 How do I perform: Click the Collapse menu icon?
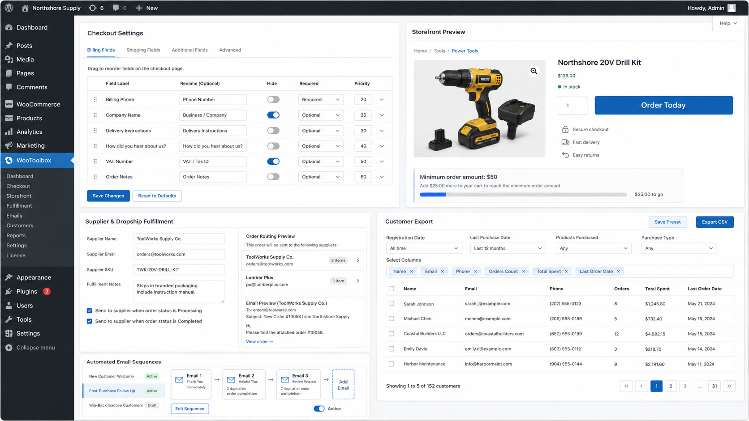[x=9, y=348]
